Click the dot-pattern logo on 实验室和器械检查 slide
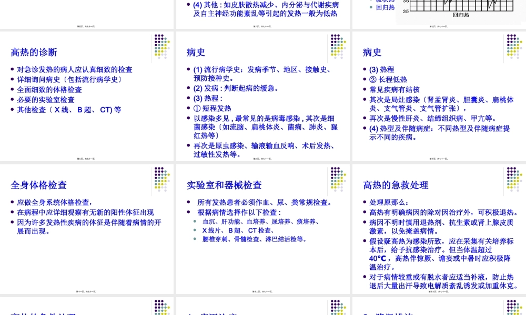526x315 pixels. pyautogui.click(x=337, y=179)
